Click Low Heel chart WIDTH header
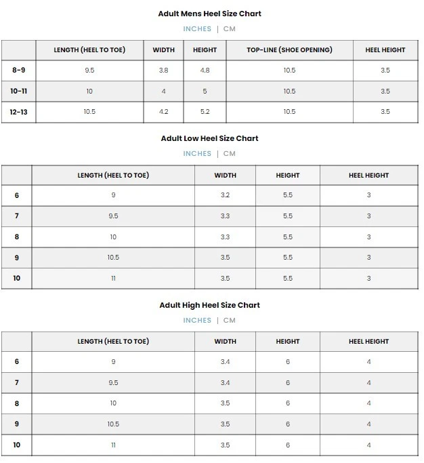 pyautogui.click(x=225, y=176)
